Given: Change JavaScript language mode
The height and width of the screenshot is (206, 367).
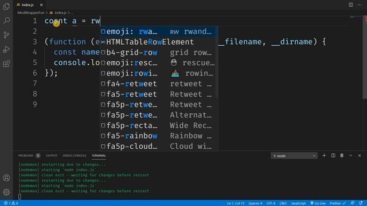Looking at the screenshot, I should pyautogui.click(x=298, y=203).
